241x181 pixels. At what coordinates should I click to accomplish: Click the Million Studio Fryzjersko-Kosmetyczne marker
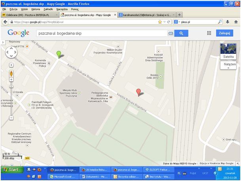tap(118, 46)
